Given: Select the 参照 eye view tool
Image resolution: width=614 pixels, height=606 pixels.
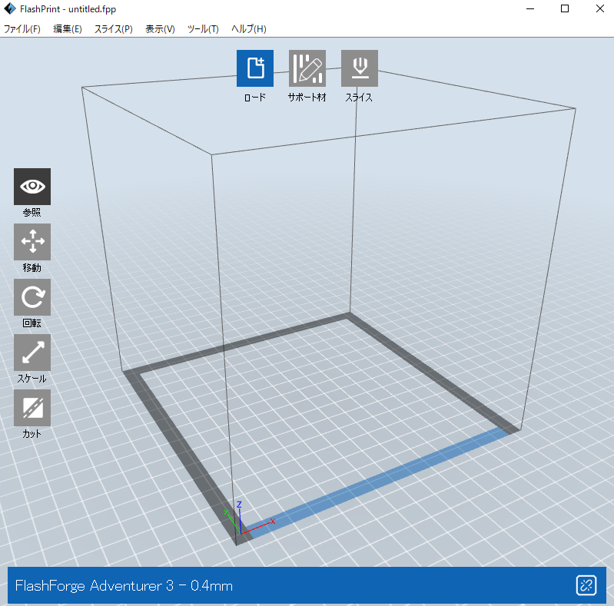Looking at the screenshot, I should point(32,187).
